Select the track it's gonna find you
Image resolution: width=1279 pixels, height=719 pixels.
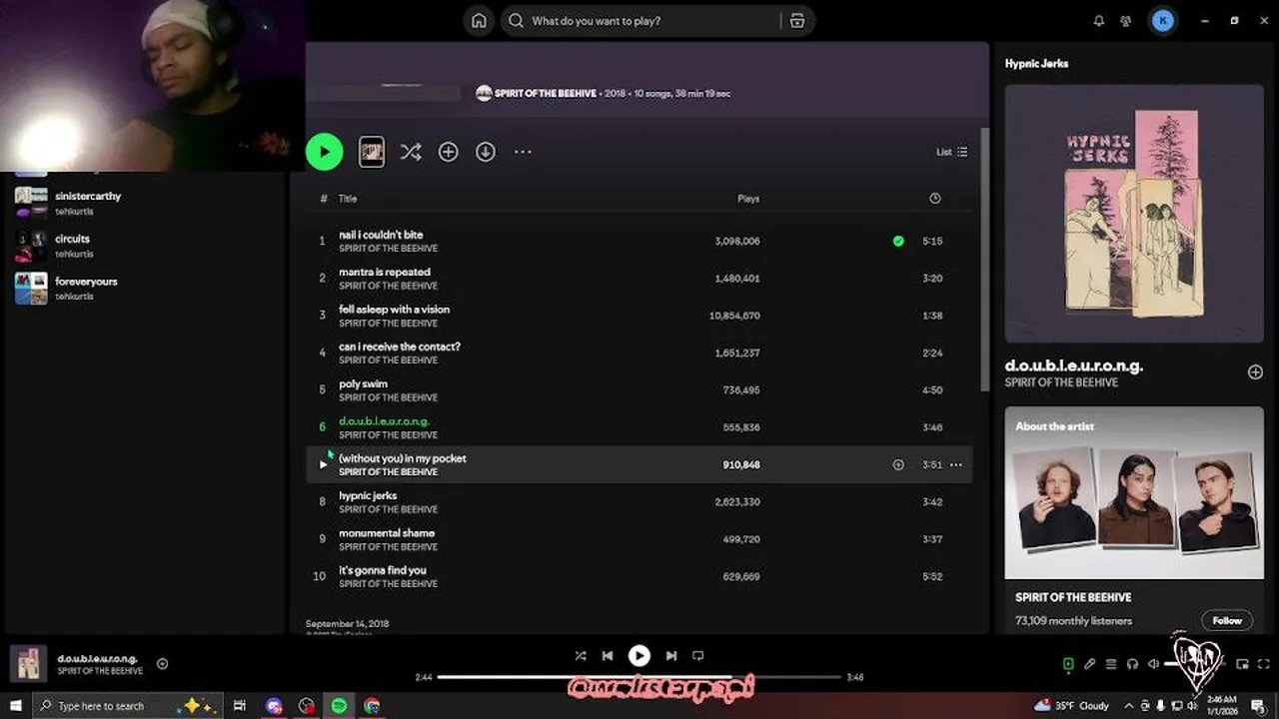pyautogui.click(x=383, y=570)
